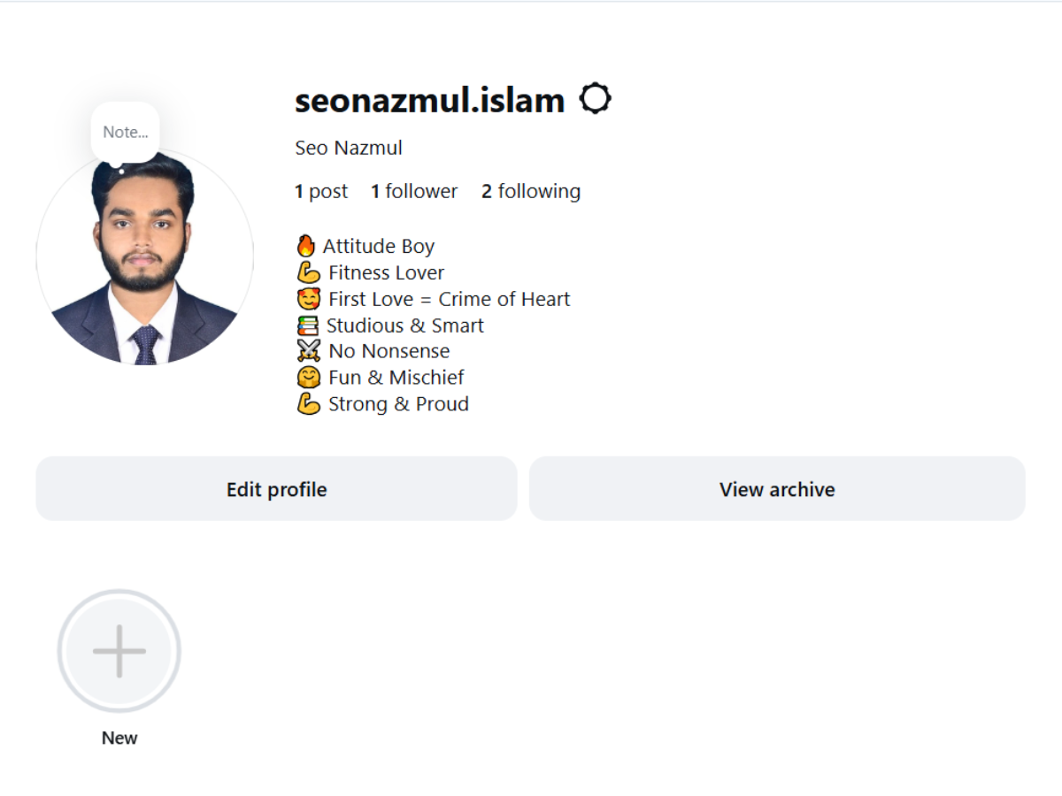Open the Note bubble above the profile photo
This screenshot has height=796, width=1062.
tap(124, 131)
